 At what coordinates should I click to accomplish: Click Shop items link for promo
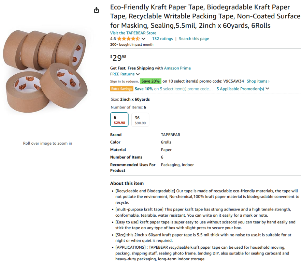(x=258, y=81)
